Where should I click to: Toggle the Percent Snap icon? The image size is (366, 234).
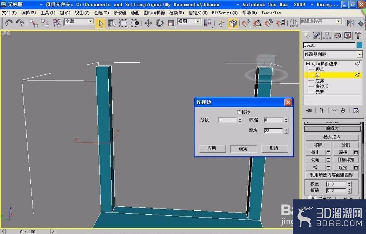point(269,23)
